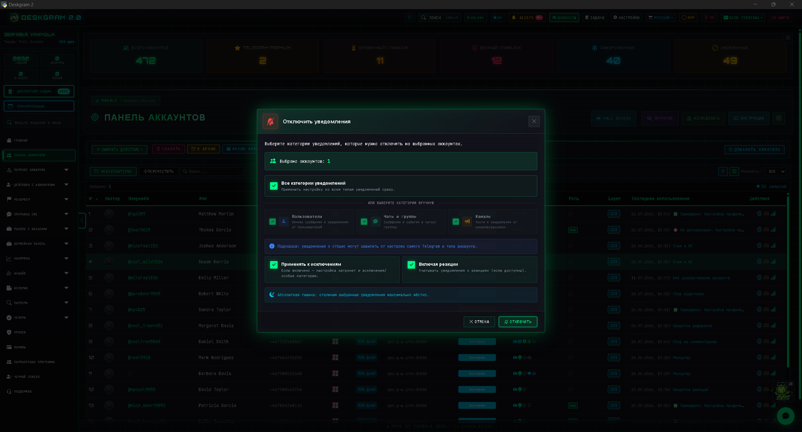Click the Черный список icon in sidebar
This screenshot has width=802, height=432.
[9, 377]
